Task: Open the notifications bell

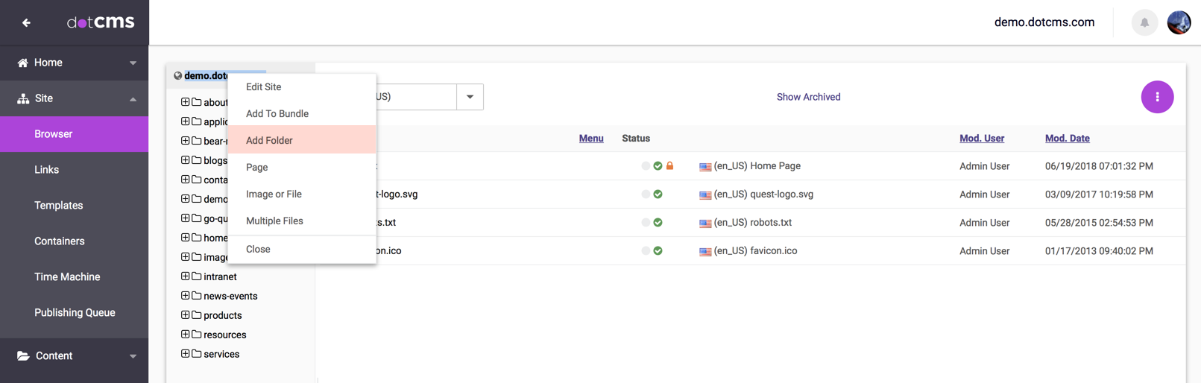Action: point(1144,22)
